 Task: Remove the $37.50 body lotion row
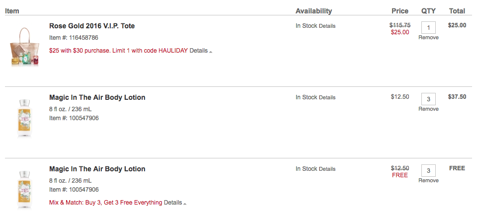click(x=428, y=109)
